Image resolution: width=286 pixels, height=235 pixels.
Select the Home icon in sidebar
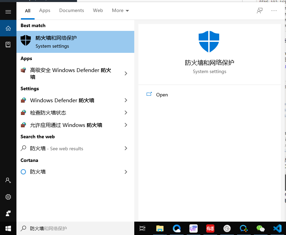[8, 28]
